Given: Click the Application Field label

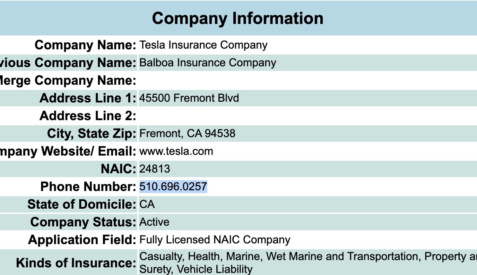Looking at the screenshot, I should tap(82, 240).
